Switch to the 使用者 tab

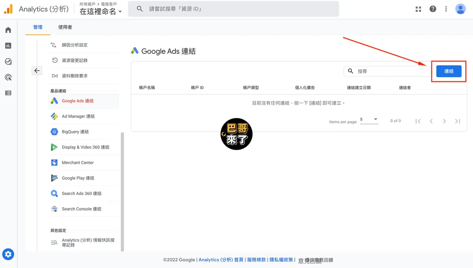(65, 27)
